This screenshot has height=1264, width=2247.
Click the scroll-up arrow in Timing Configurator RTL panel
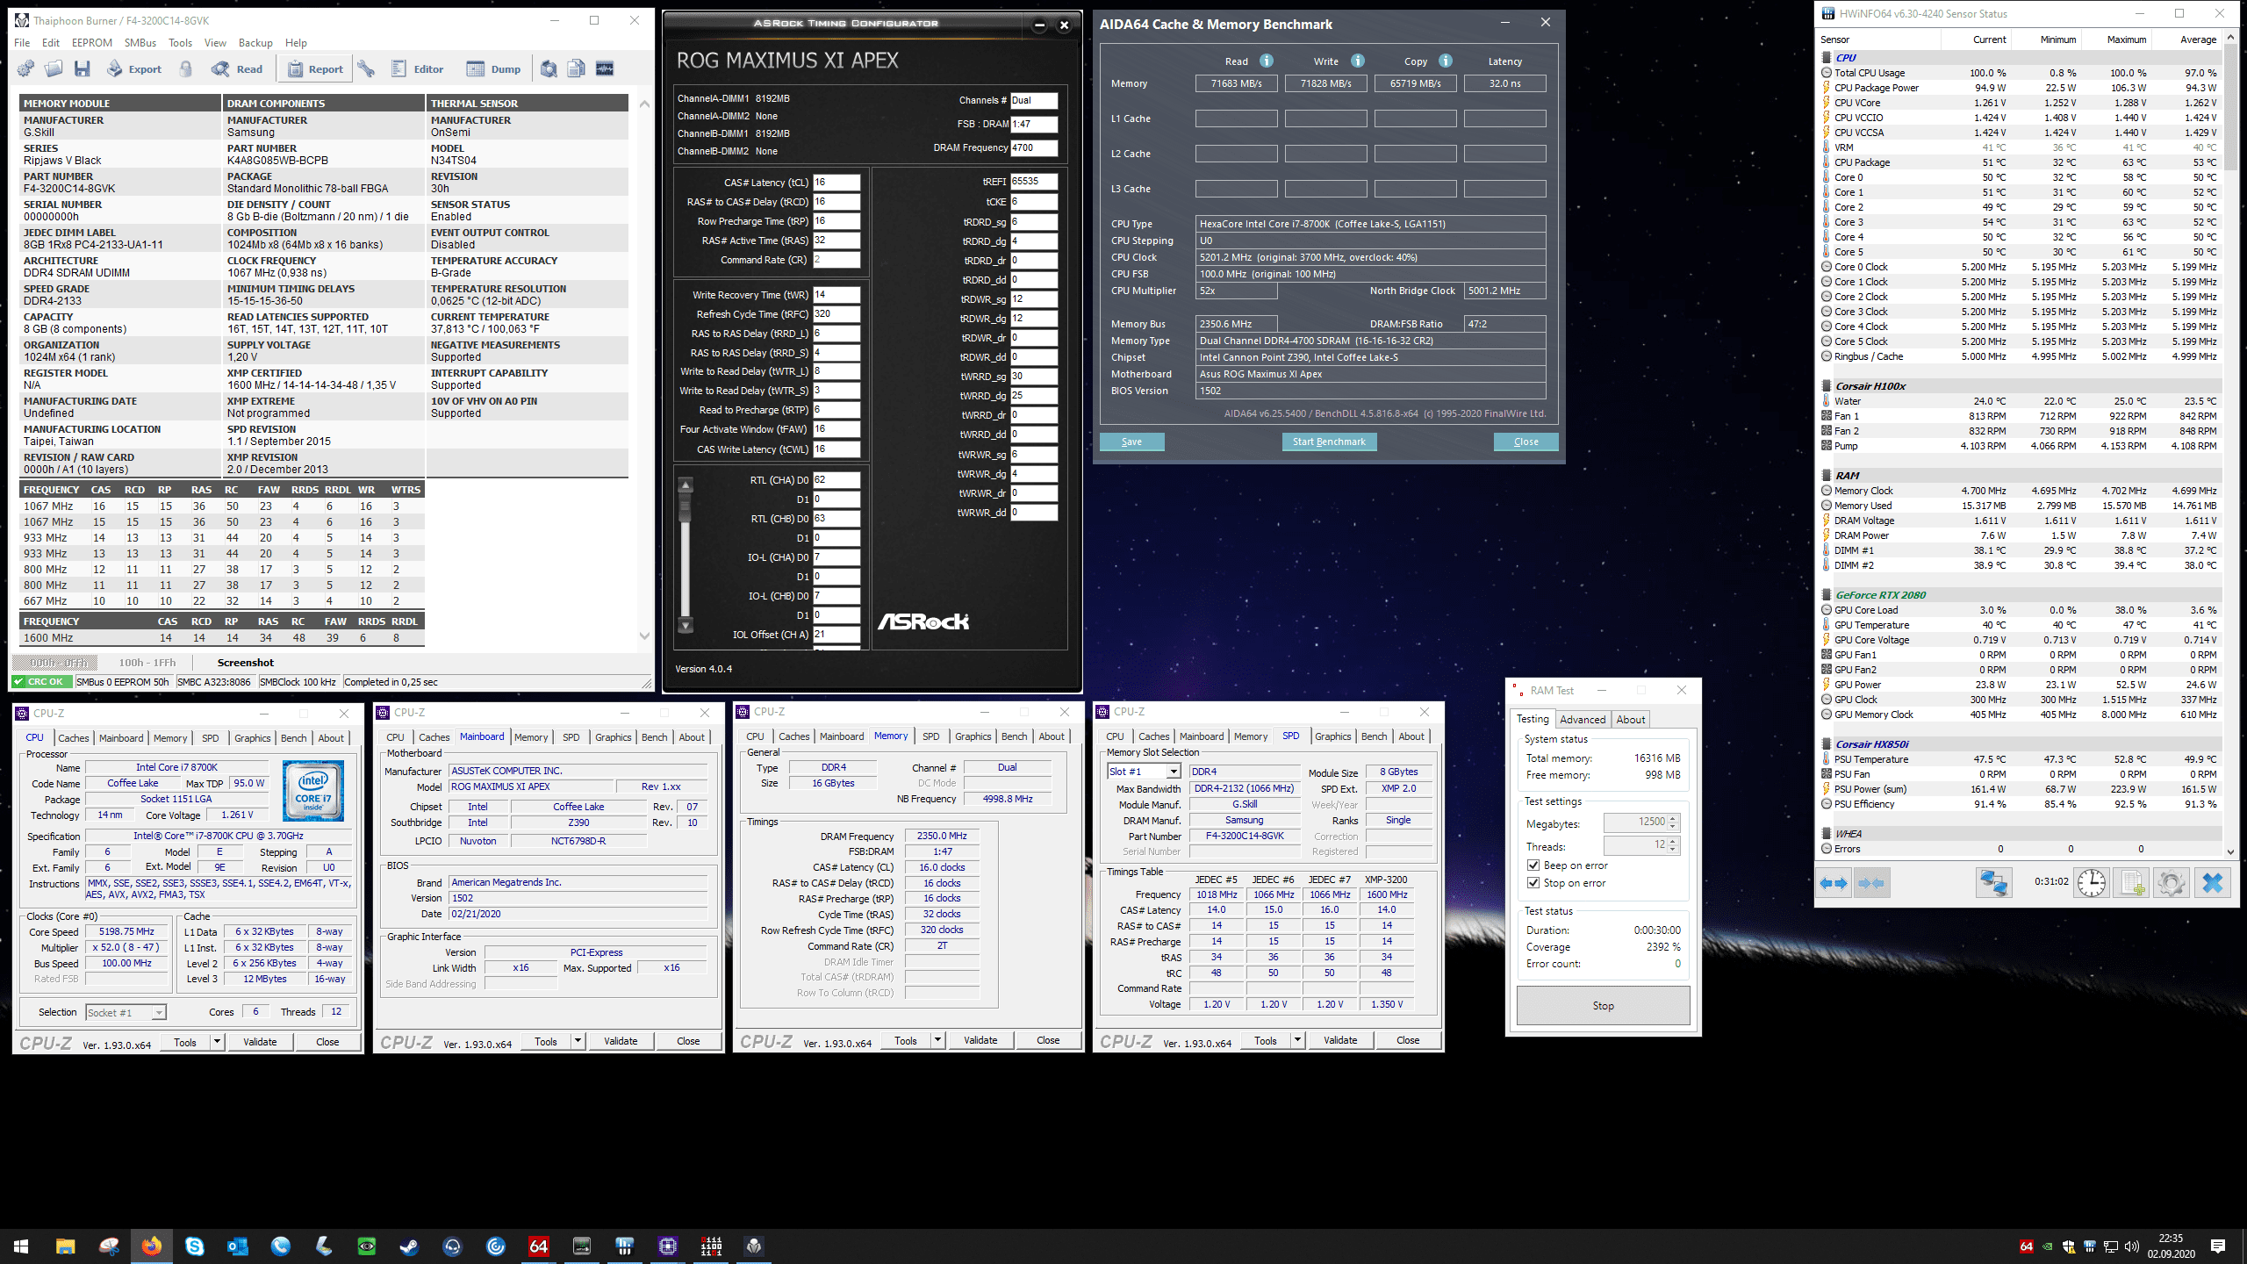tap(686, 484)
